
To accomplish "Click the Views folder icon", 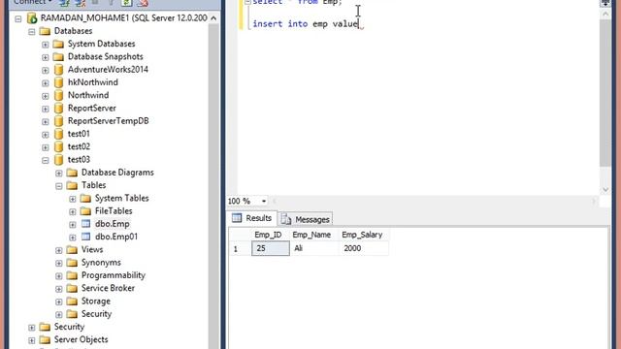I will (72, 250).
